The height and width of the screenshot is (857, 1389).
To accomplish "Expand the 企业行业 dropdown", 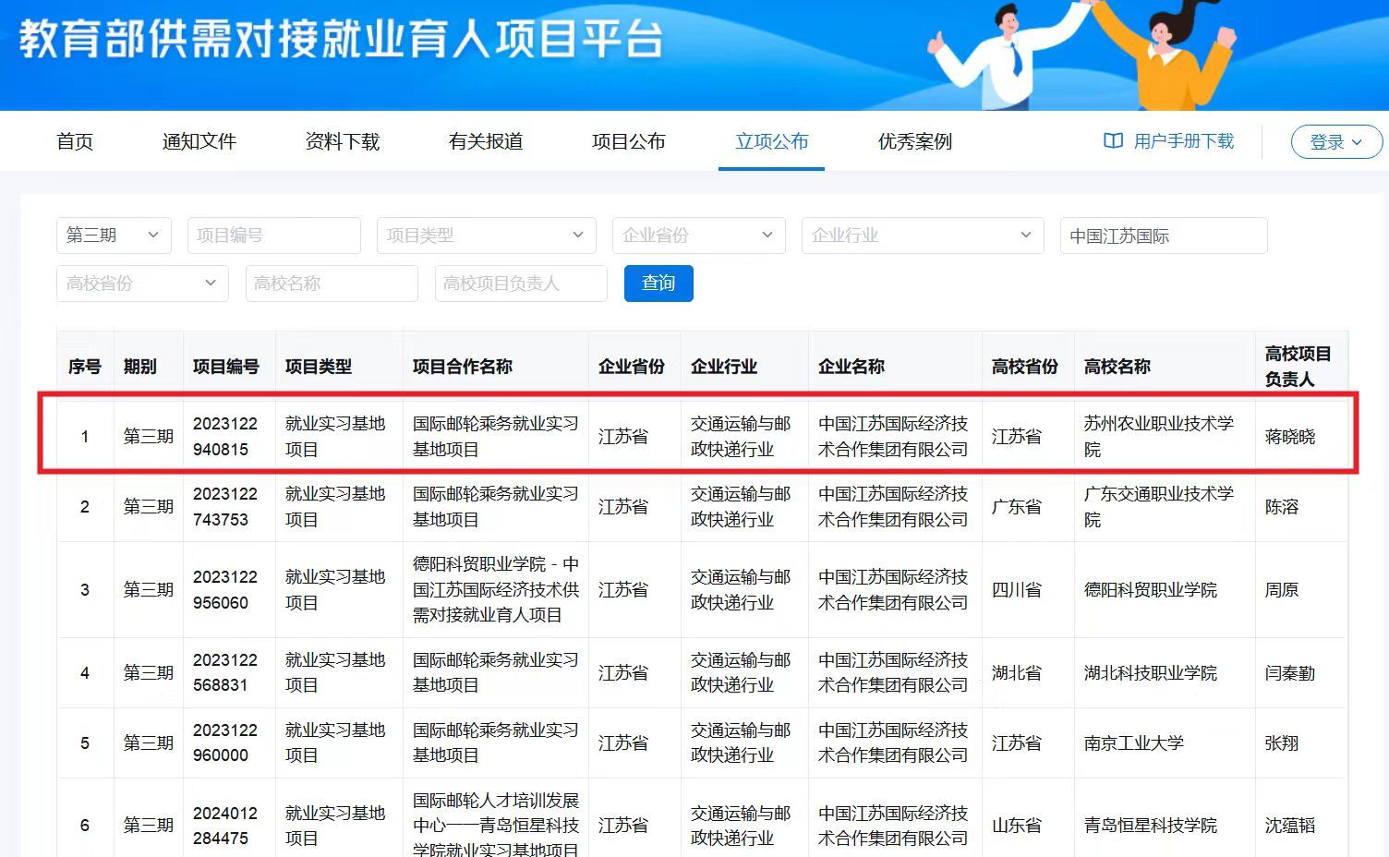I will click(x=923, y=235).
